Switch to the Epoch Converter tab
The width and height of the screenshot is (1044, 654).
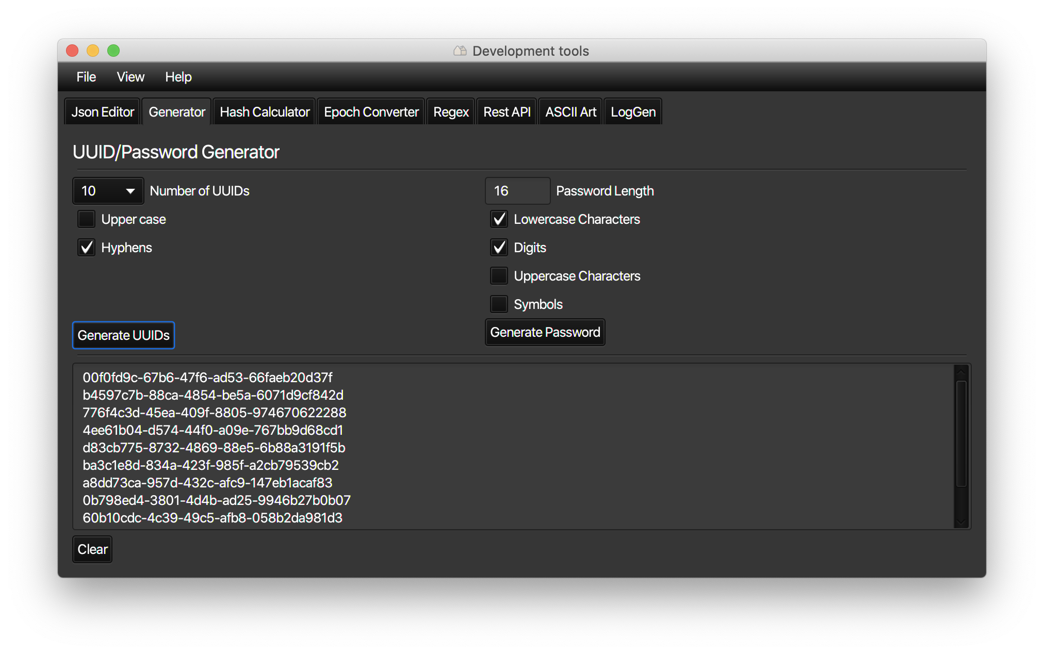pos(371,112)
